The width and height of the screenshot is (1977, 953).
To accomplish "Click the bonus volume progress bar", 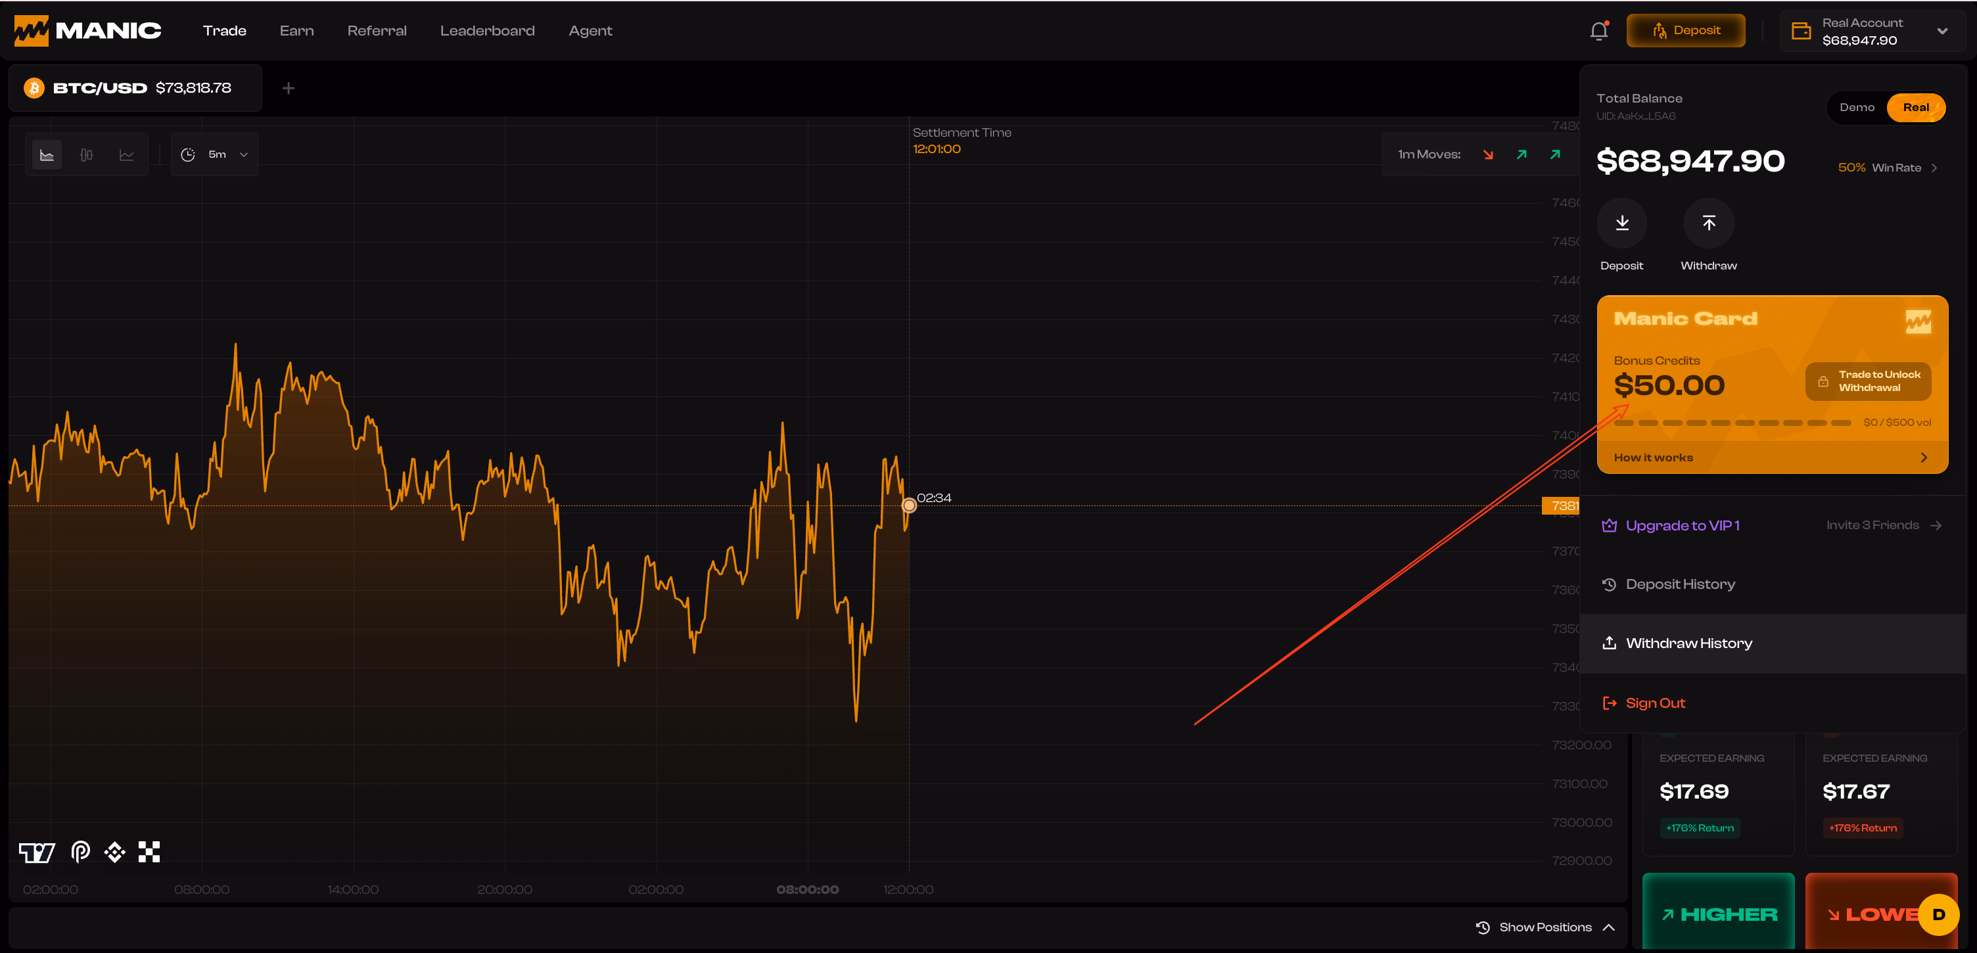I will pos(1733,423).
